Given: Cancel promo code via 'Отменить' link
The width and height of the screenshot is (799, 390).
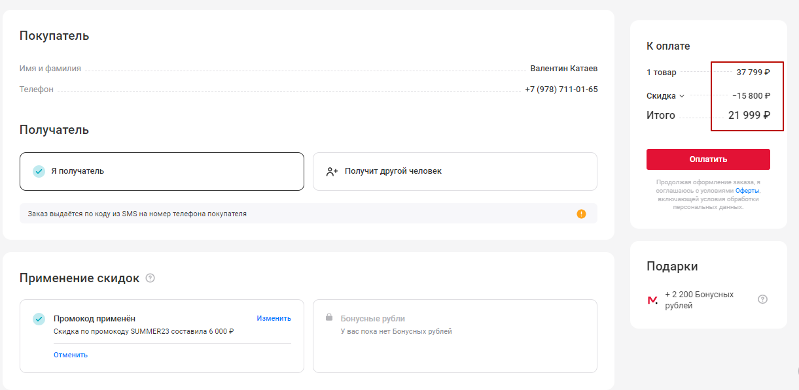Looking at the screenshot, I should click(71, 355).
